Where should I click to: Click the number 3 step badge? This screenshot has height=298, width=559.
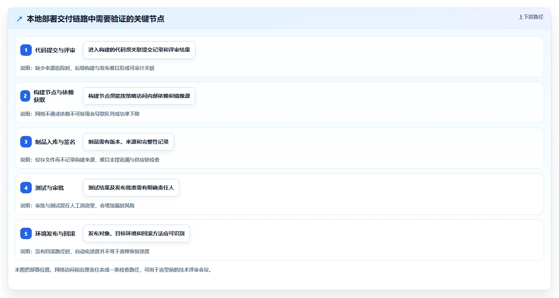pos(26,142)
